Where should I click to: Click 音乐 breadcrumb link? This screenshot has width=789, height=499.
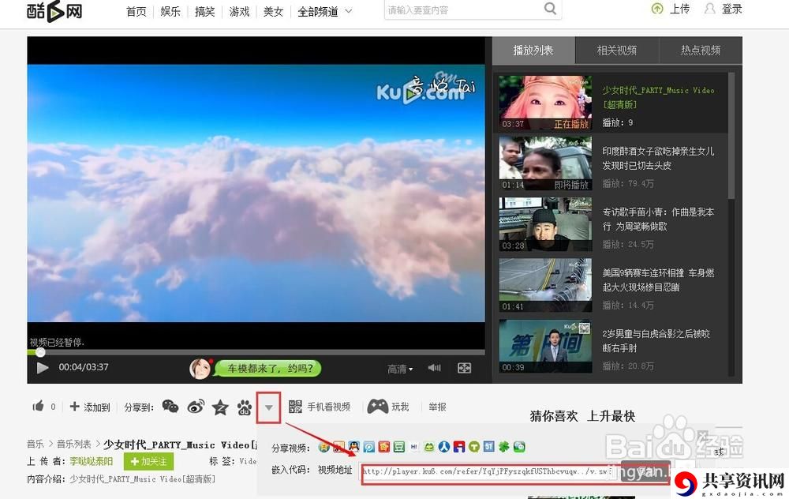click(36, 444)
